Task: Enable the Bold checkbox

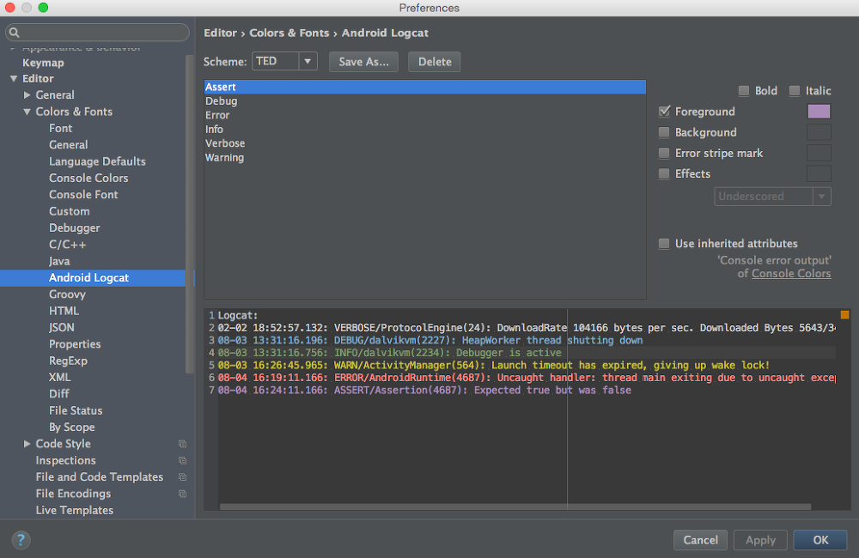Action: coord(743,91)
